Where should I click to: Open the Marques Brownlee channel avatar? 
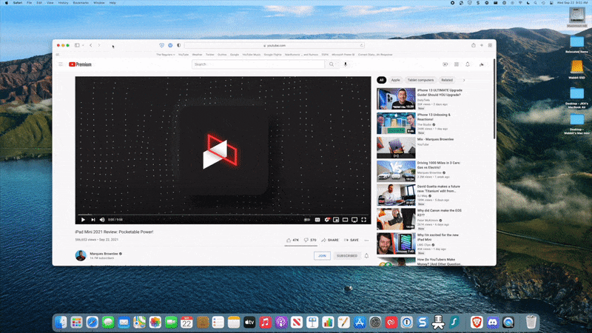81,255
